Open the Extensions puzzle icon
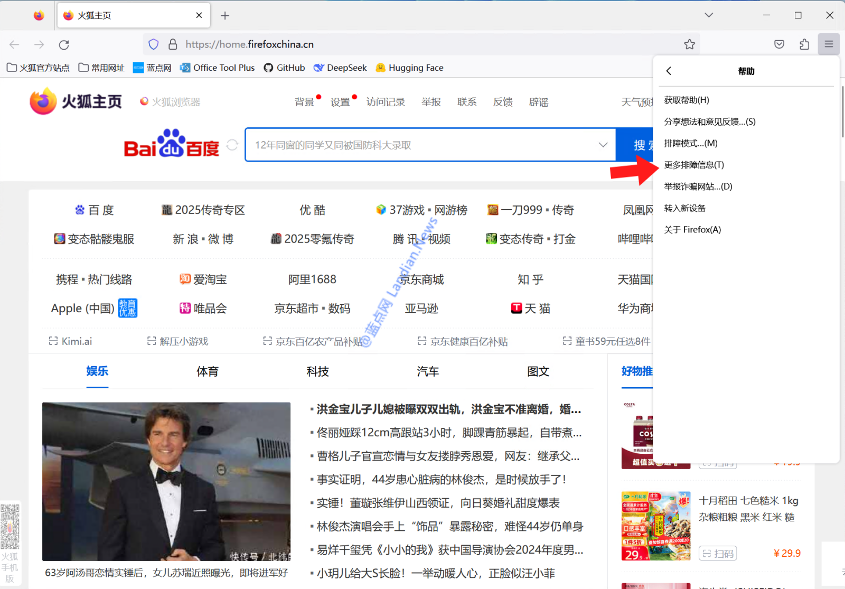This screenshot has height=589, width=845. (804, 44)
